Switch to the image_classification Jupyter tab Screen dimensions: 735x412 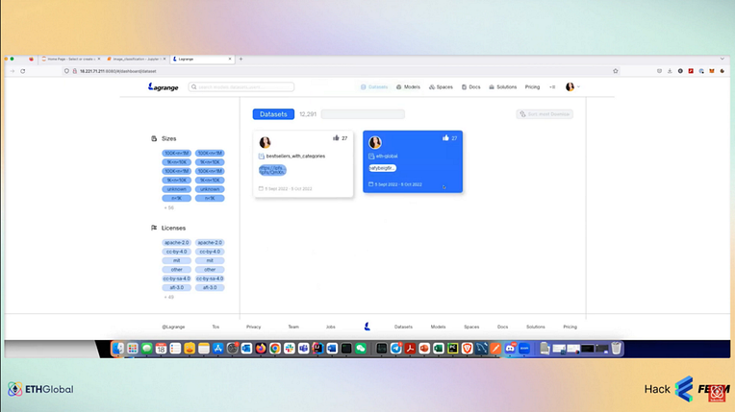coord(137,59)
